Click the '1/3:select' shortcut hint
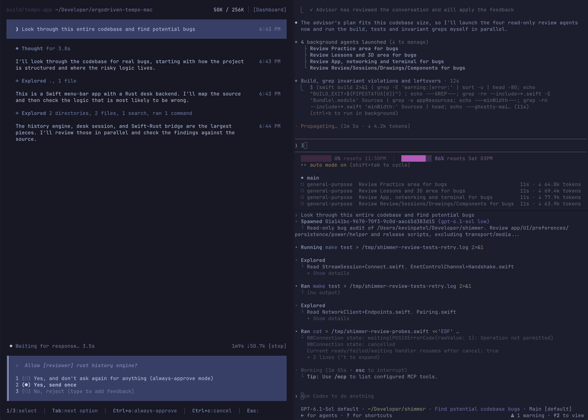This screenshot has width=588, height=420. point(22,411)
